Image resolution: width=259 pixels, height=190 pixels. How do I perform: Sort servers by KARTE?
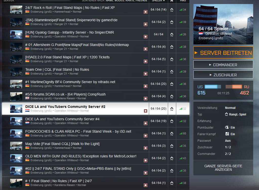tap(130, 1)
